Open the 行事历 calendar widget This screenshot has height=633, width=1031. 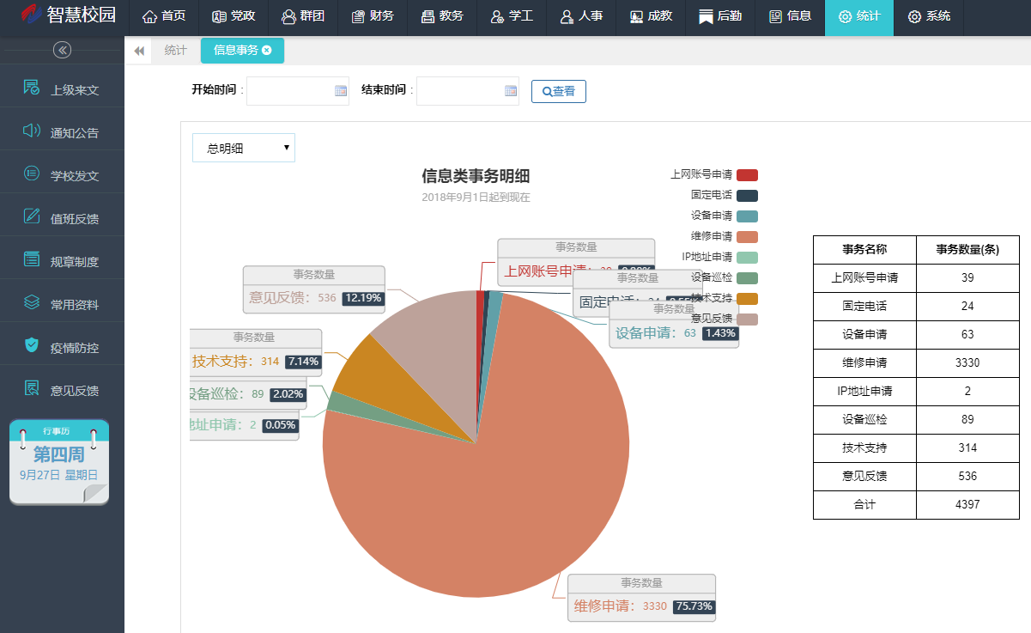(x=59, y=462)
